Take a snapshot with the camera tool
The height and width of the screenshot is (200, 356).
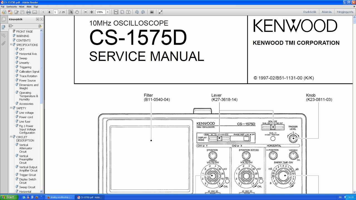[152, 12]
